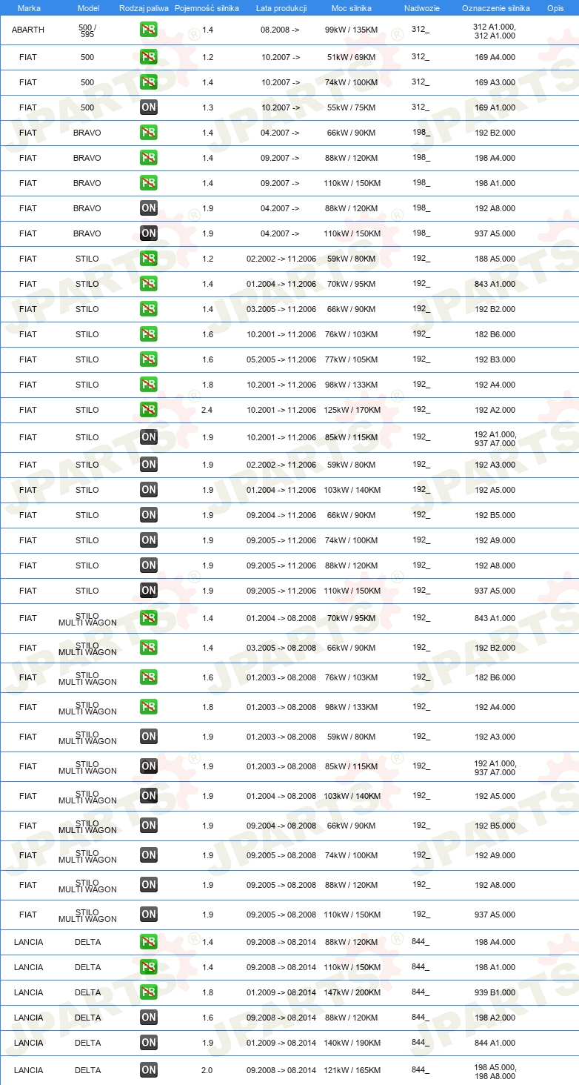Click PB icon in Bravo 198 A1.000 row
579x1085 pixels.
pos(148,183)
